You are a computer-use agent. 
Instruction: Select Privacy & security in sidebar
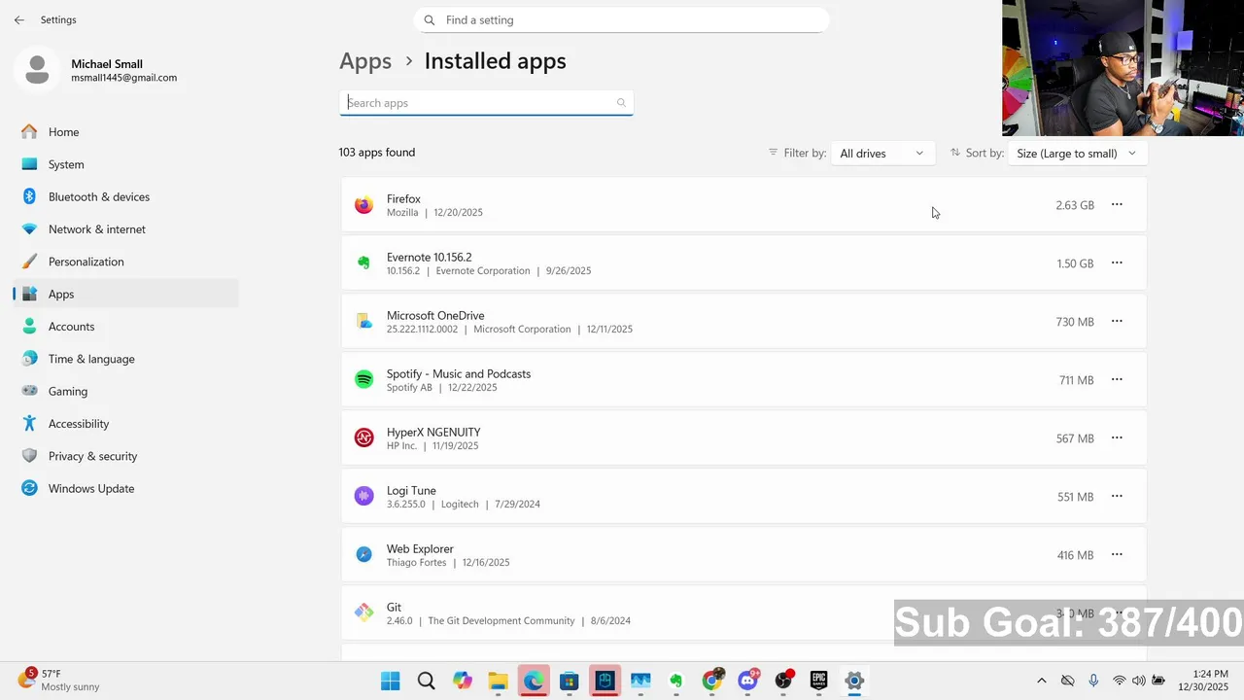point(92,456)
